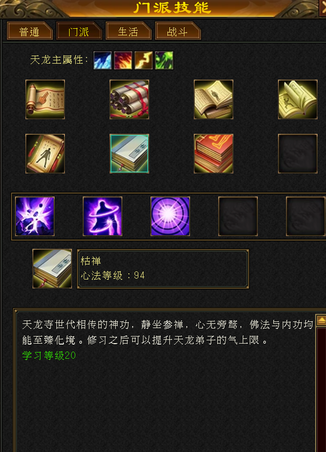Choose the hanging scroll with human figure
Image resolution: width=326 pixels, height=452 pixels.
point(45,154)
